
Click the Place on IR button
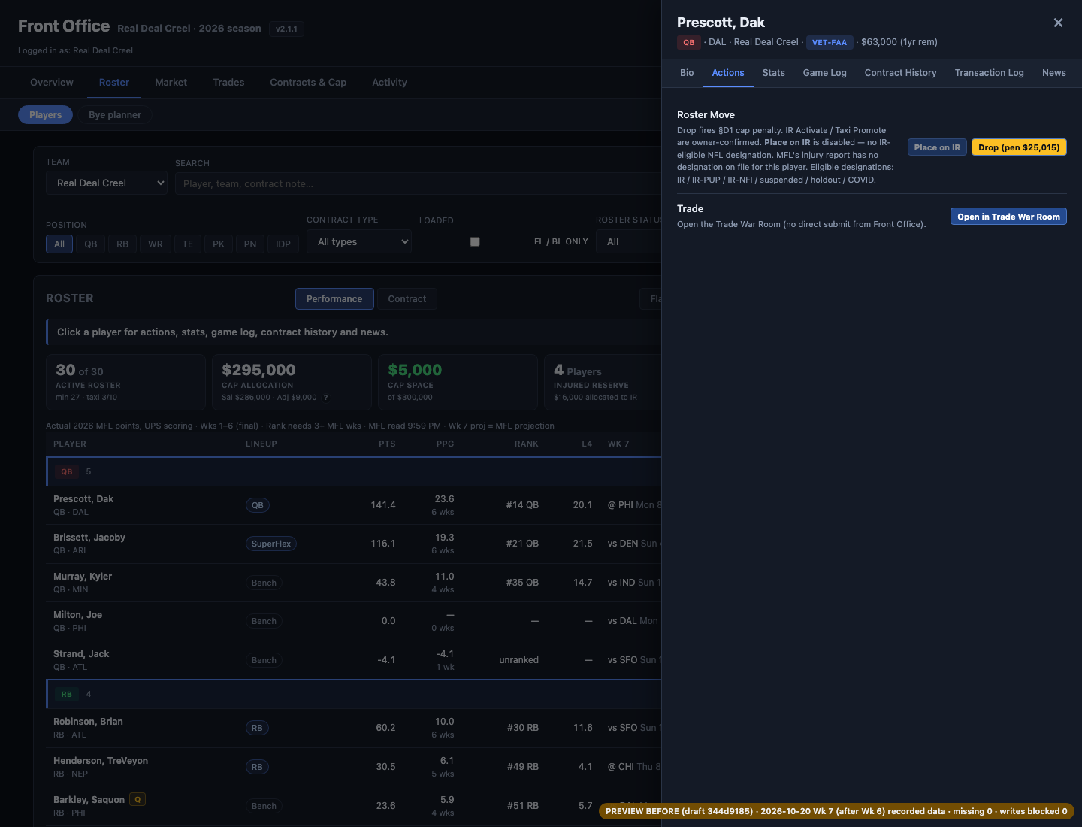937,147
